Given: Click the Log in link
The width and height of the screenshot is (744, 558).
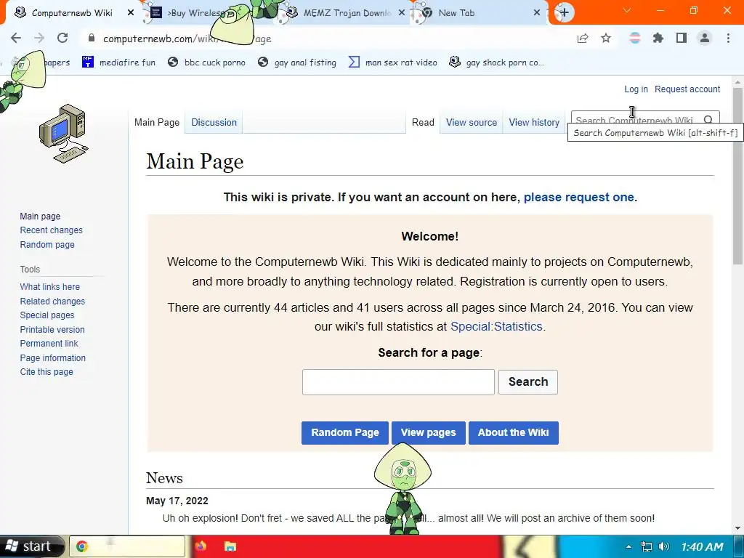Looking at the screenshot, I should click(x=636, y=89).
